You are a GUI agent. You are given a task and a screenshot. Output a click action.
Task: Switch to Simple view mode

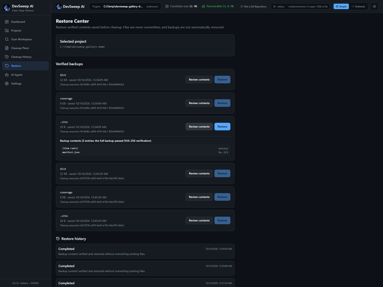pyautogui.click(x=341, y=7)
